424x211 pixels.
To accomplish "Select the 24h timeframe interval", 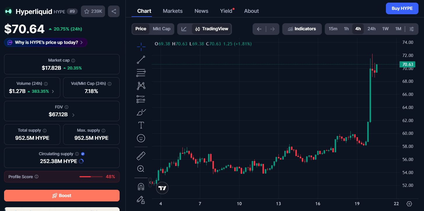I will (x=371, y=29).
